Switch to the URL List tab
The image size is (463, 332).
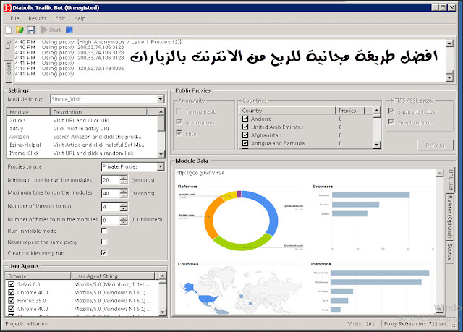pos(450,179)
